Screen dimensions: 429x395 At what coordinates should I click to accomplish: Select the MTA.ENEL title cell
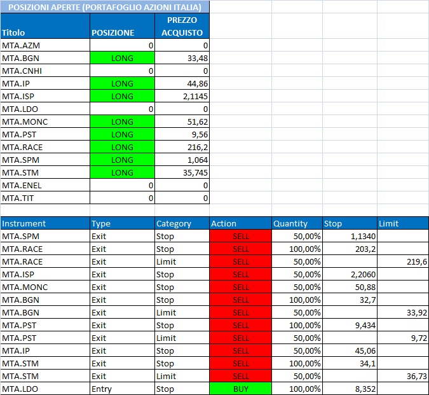pyautogui.click(x=45, y=185)
